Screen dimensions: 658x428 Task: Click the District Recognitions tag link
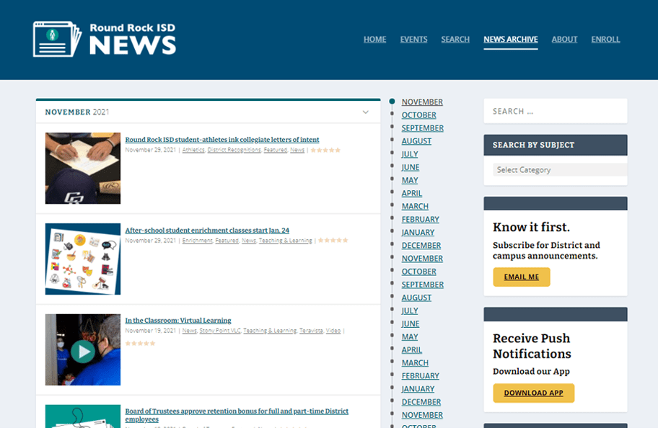click(234, 150)
